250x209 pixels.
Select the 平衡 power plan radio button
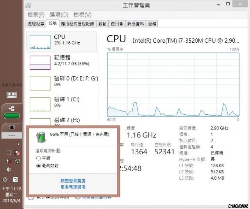click(x=38, y=158)
